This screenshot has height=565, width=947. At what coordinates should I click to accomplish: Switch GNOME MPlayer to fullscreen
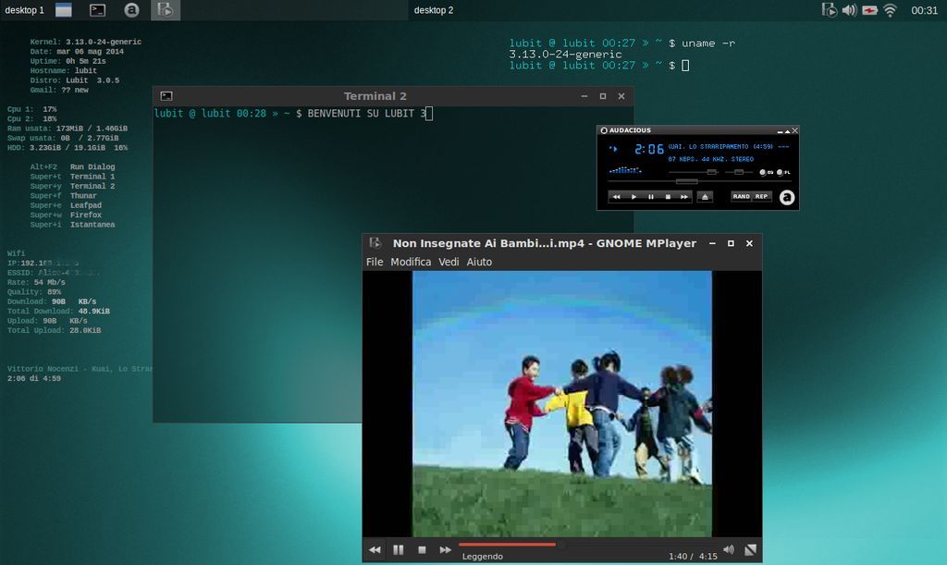point(751,549)
